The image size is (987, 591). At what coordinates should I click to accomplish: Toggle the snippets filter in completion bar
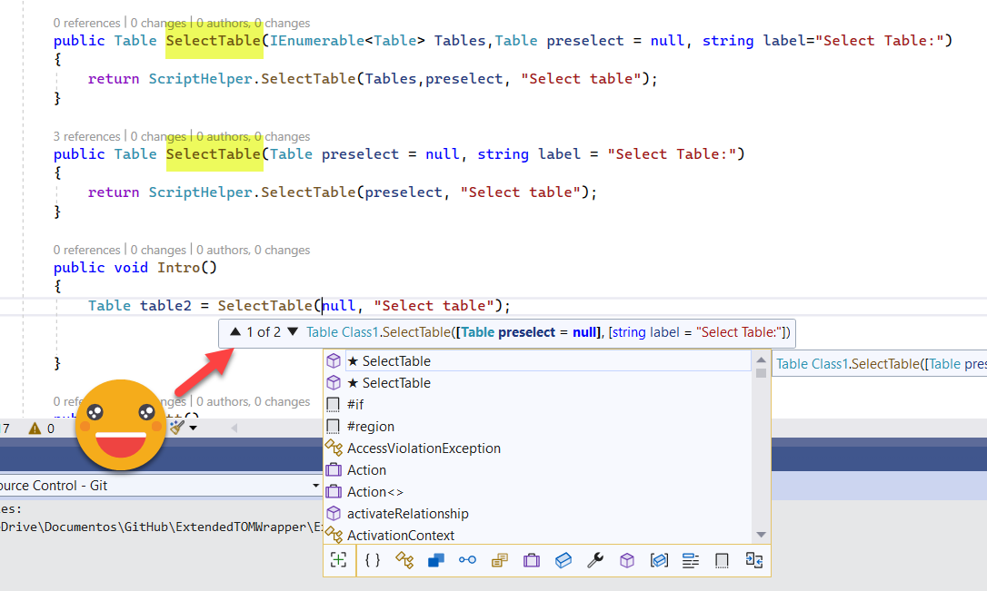pos(722,560)
